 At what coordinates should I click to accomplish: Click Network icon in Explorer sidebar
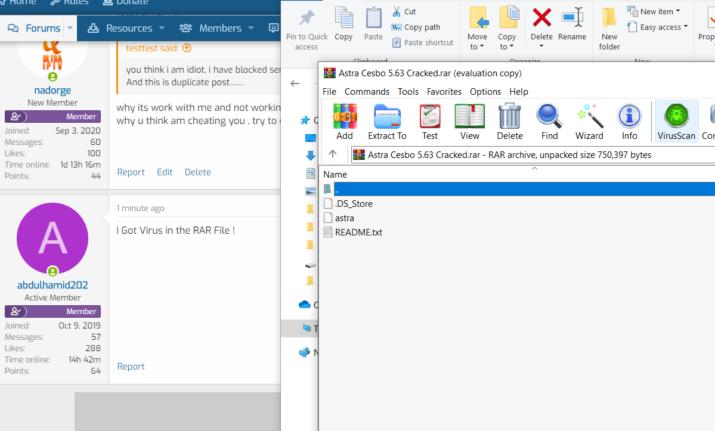pos(305,352)
